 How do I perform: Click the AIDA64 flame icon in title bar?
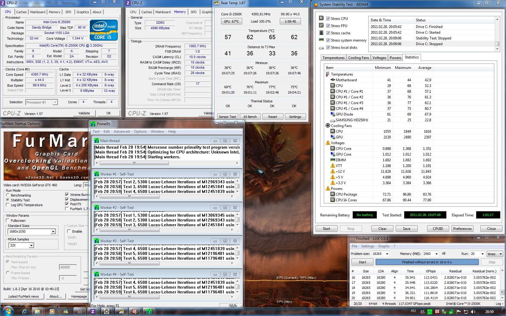(316, 5)
